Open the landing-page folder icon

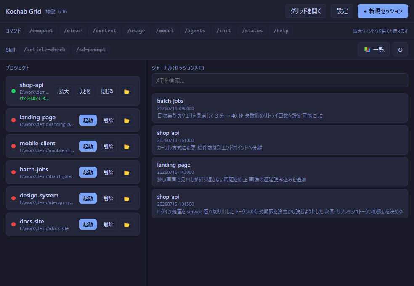pyautogui.click(x=127, y=121)
